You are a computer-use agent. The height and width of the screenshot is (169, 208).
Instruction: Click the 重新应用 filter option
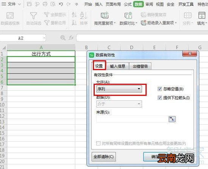coord(55,23)
